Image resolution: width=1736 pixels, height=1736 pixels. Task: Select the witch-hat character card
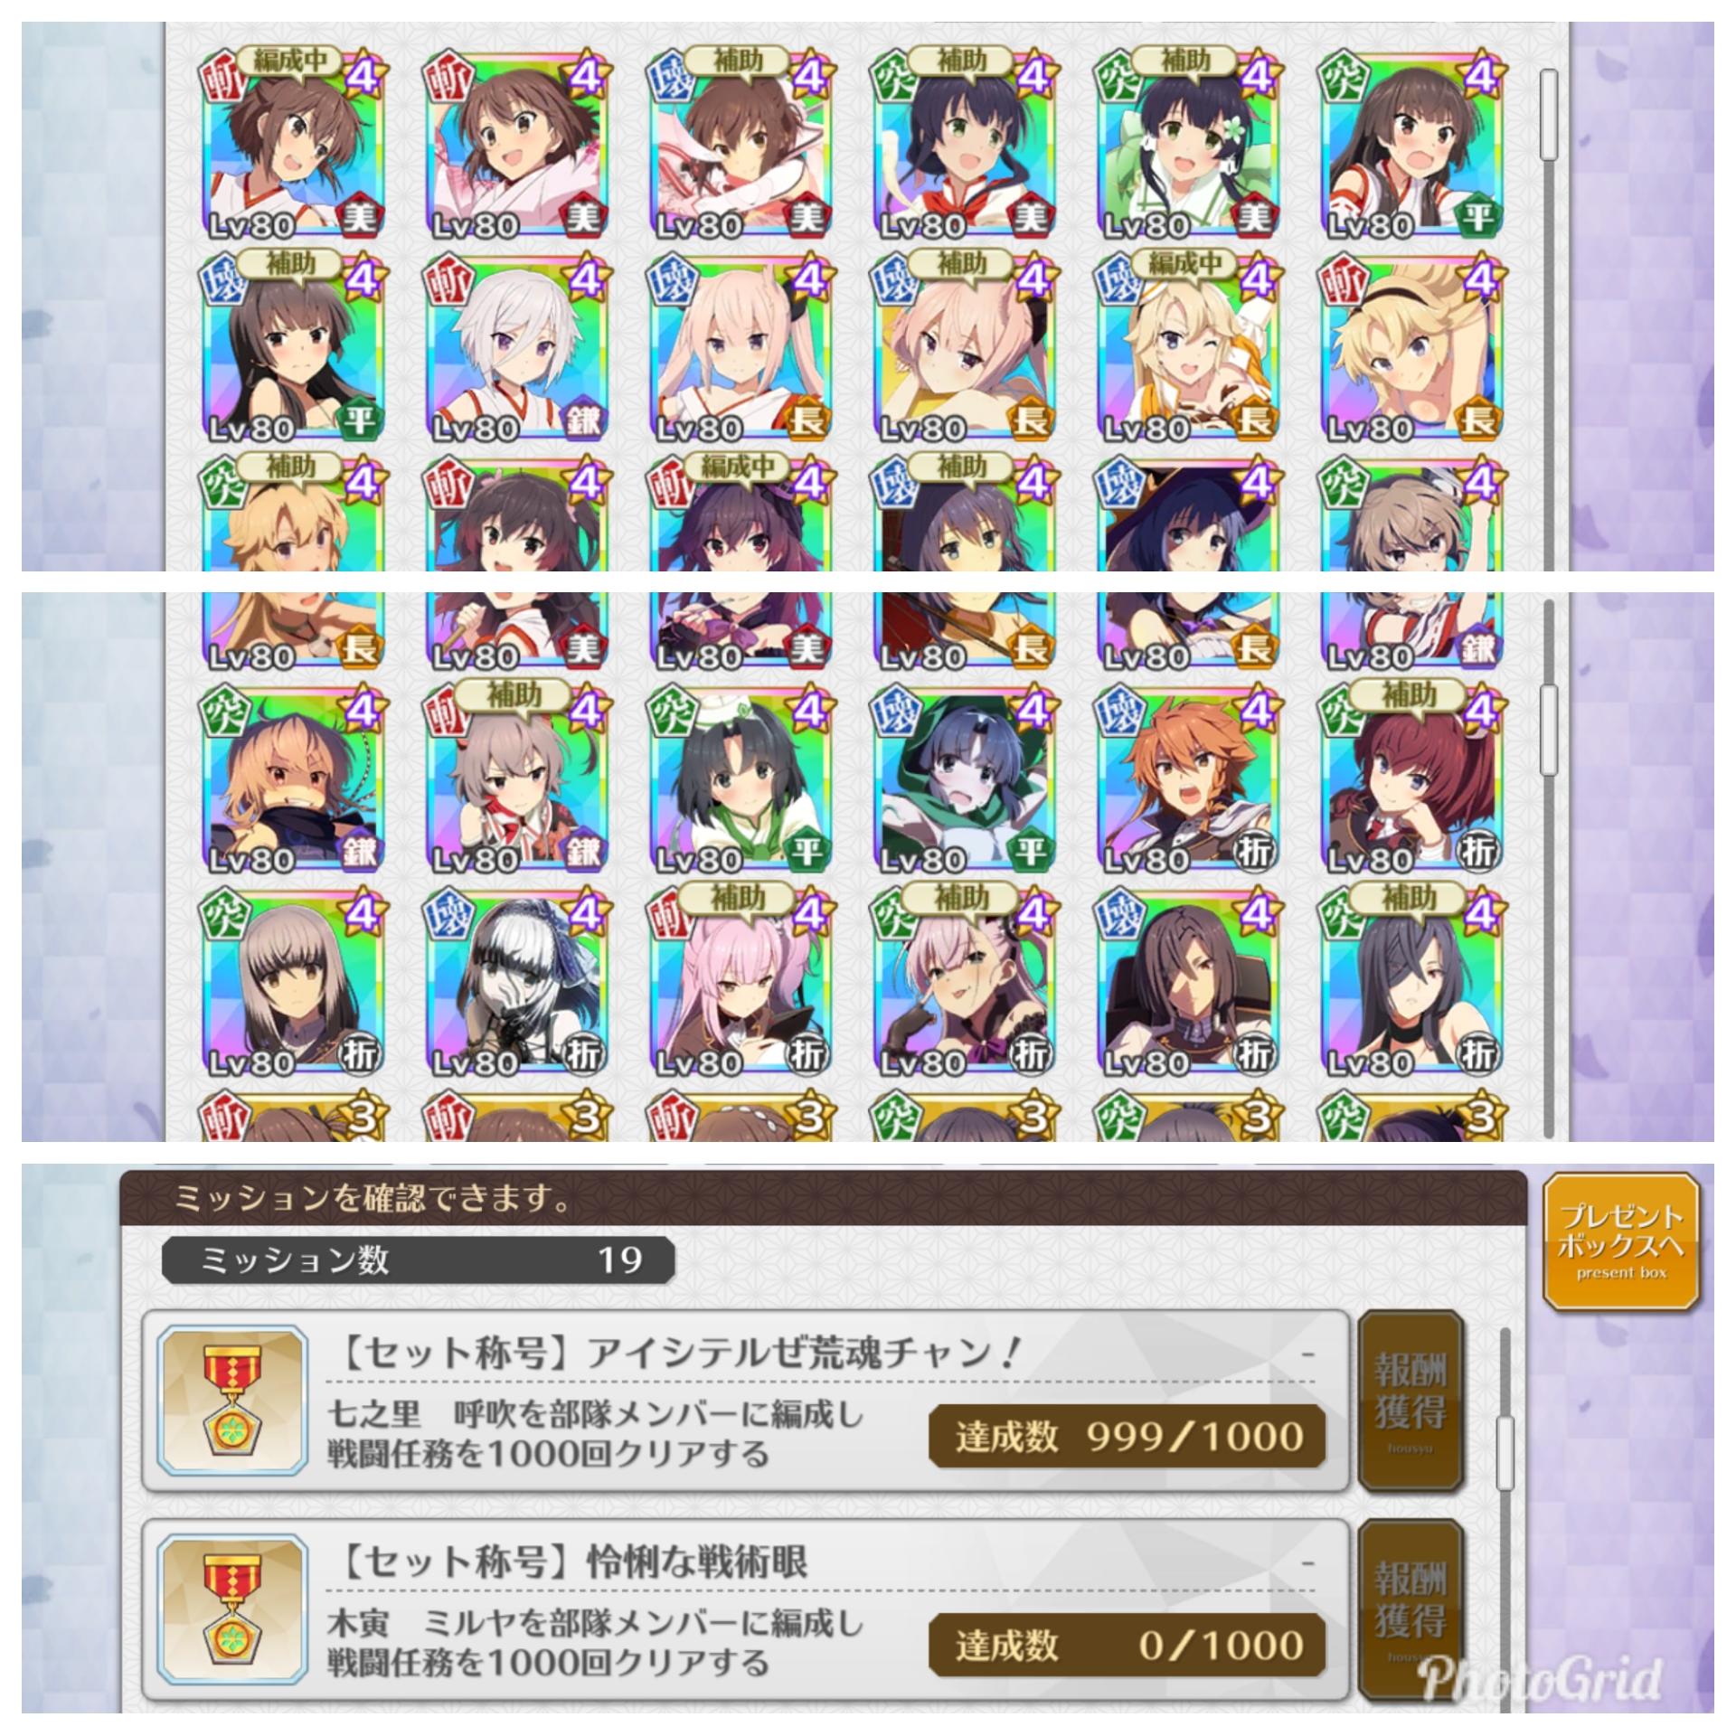(x=1189, y=515)
